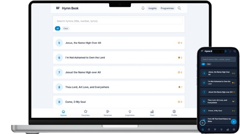Select the 'all' filter chip on laptop
Screen dimensions: 240x134
[58, 28]
